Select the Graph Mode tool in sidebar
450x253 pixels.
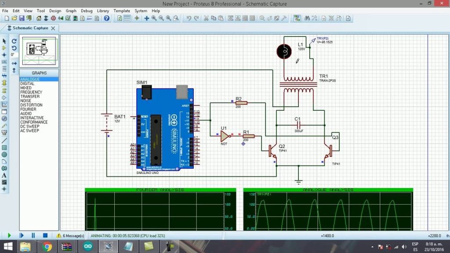[4, 105]
